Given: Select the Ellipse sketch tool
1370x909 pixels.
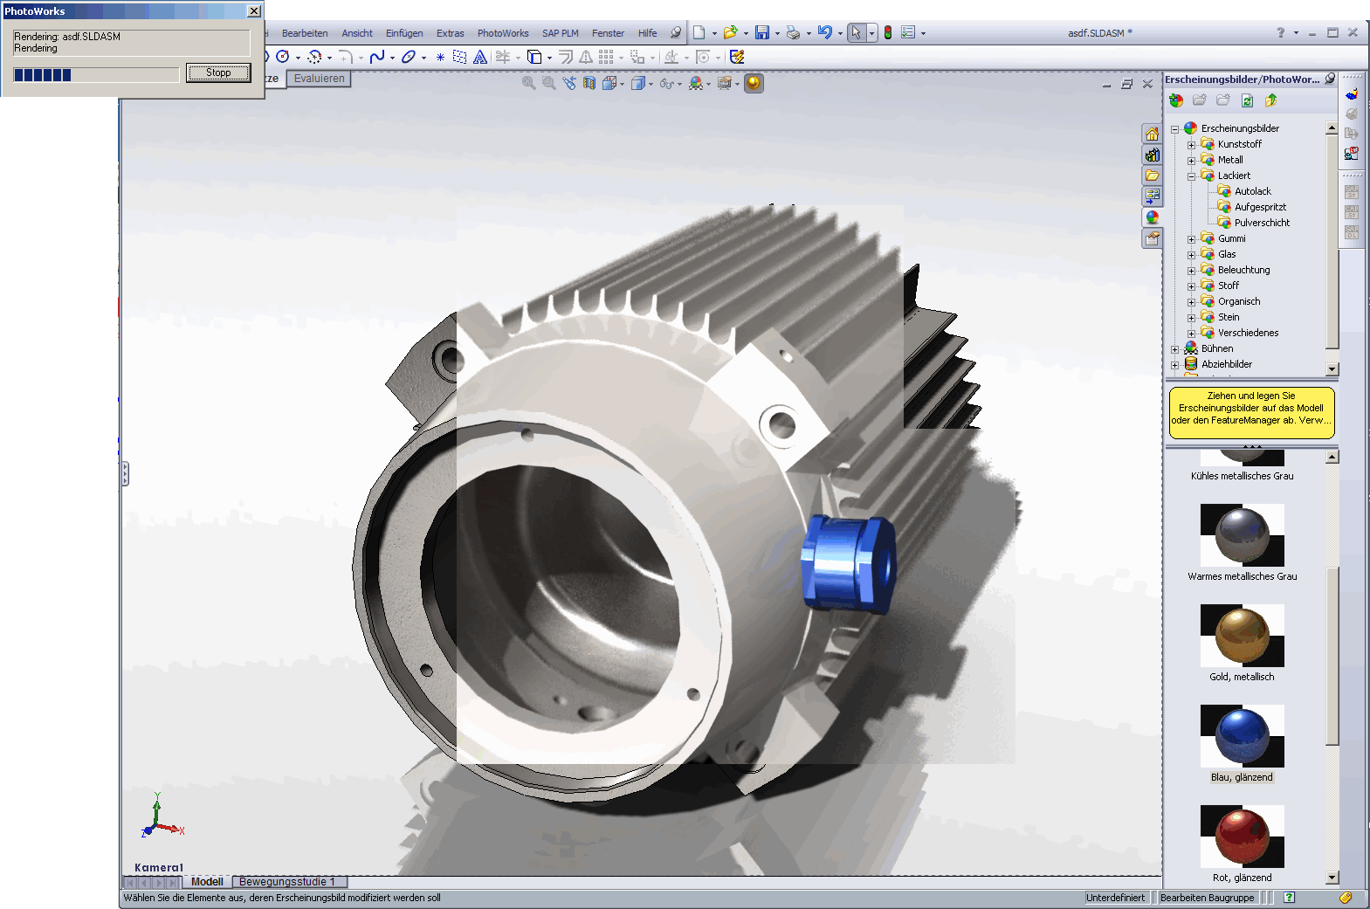Looking at the screenshot, I should coord(408,57).
